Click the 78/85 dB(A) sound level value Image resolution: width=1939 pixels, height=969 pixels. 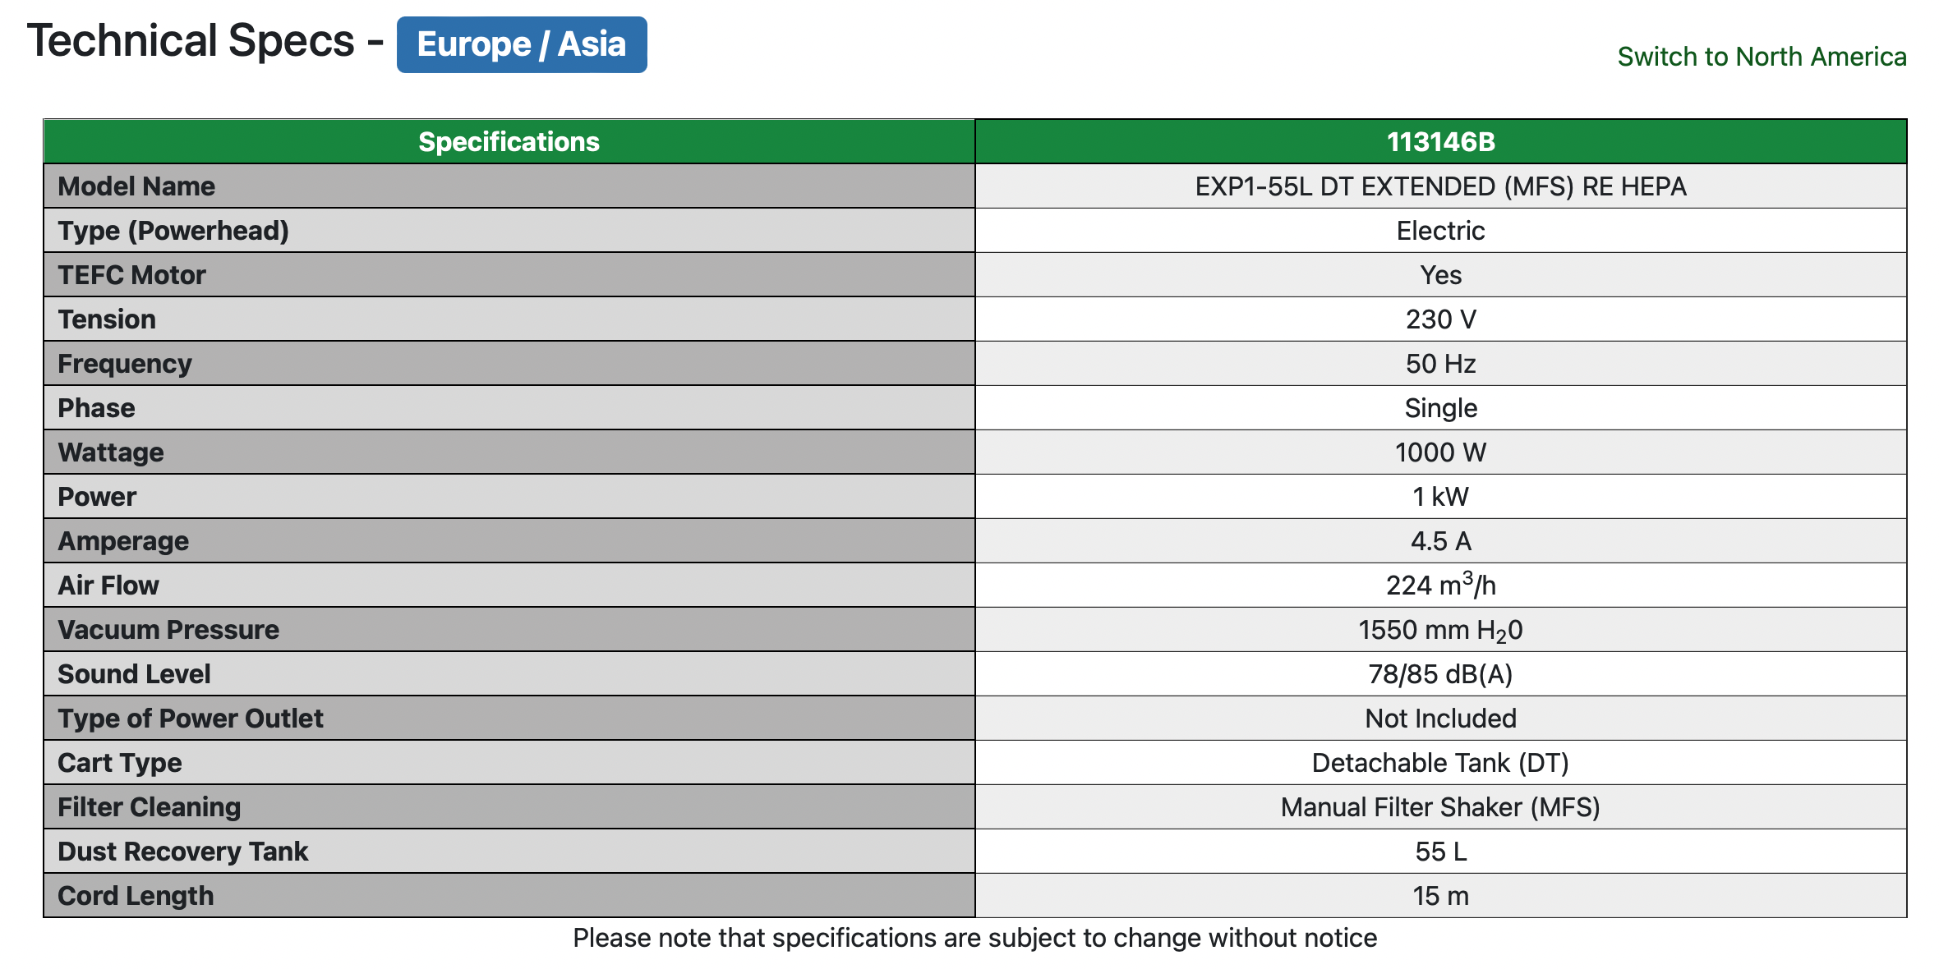[1440, 674]
